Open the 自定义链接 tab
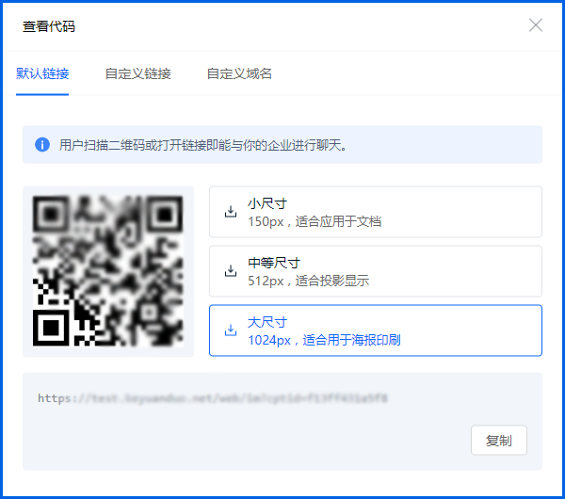 pyautogui.click(x=138, y=73)
